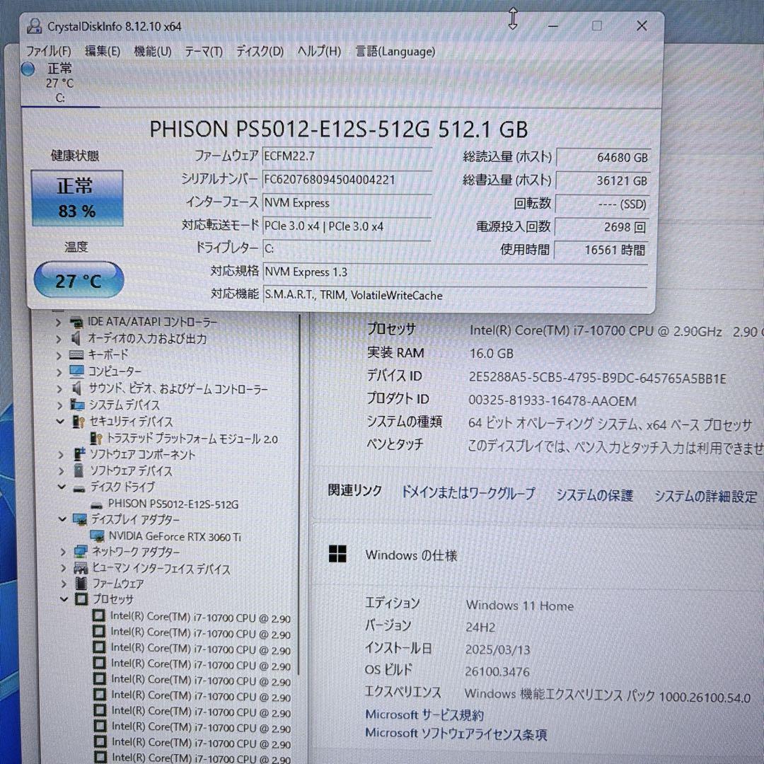764x764 pixels.
Task: Click the sound, video, game controller icon
Action: 77,388
